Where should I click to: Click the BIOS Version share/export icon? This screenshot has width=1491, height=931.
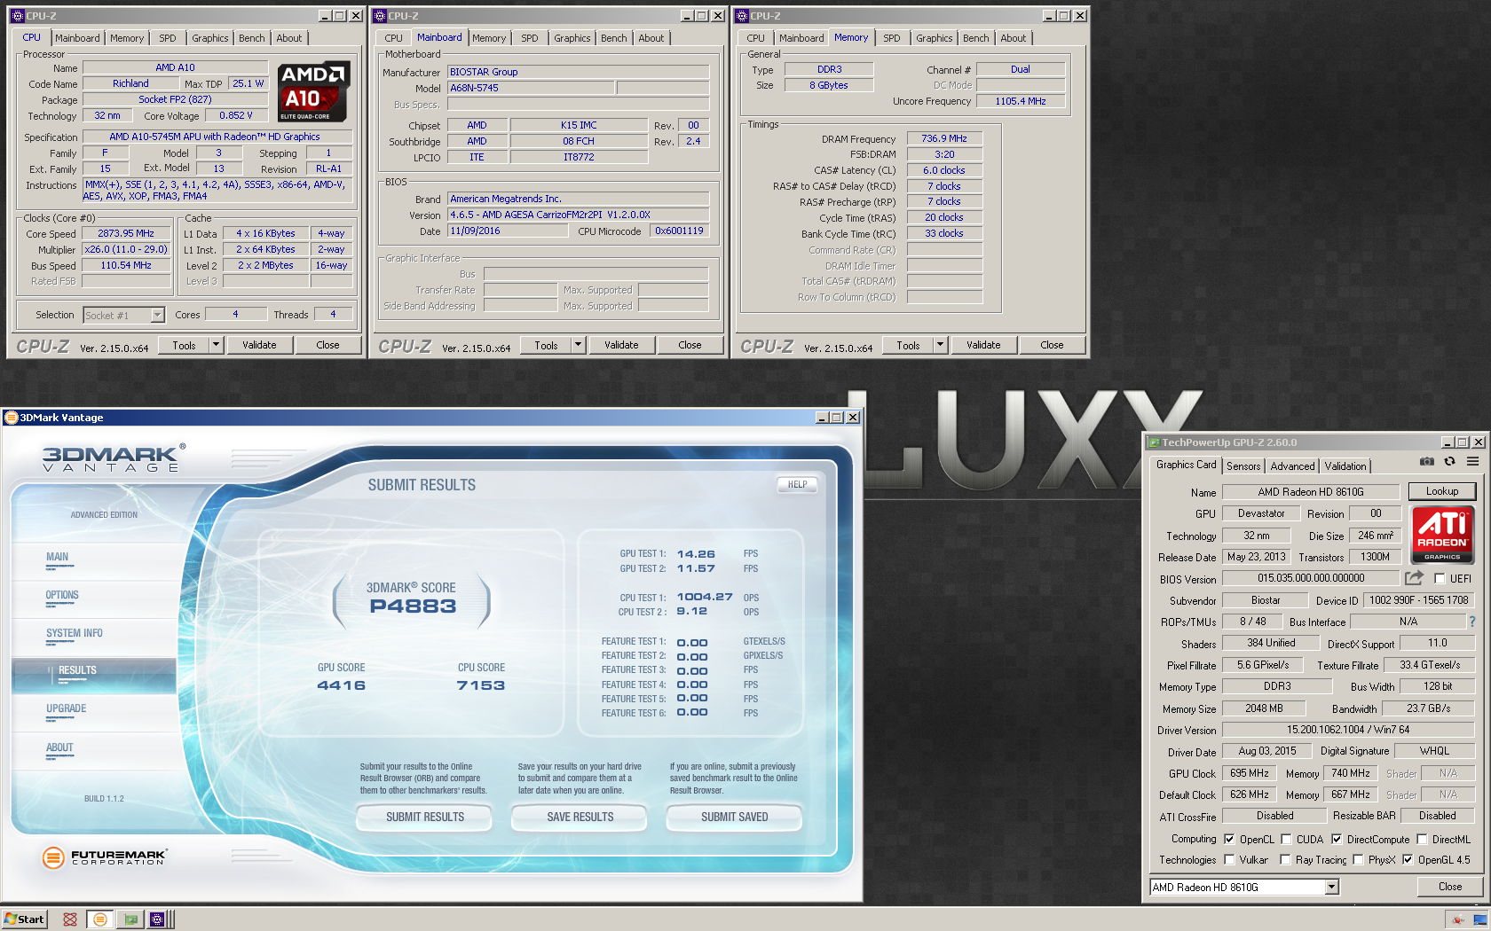pos(1414,578)
